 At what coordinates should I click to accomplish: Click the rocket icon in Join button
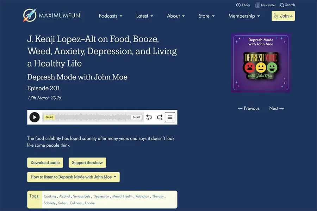tap(276, 16)
